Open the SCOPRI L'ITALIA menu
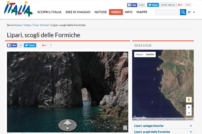202x134 pixels. (x=49, y=12)
